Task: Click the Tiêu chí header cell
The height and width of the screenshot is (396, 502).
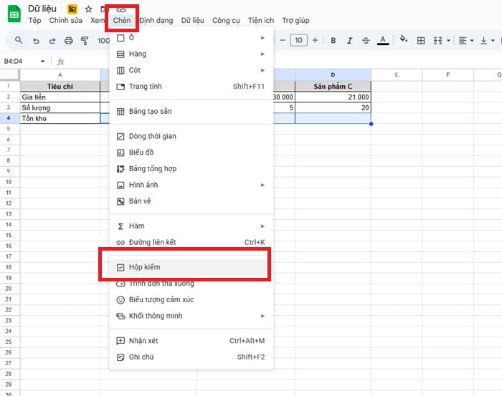Action: click(60, 87)
